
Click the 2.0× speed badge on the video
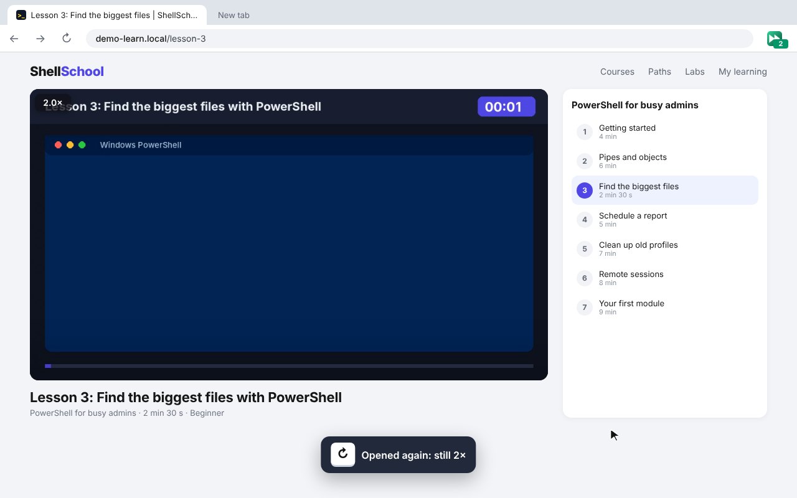tap(53, 103)
